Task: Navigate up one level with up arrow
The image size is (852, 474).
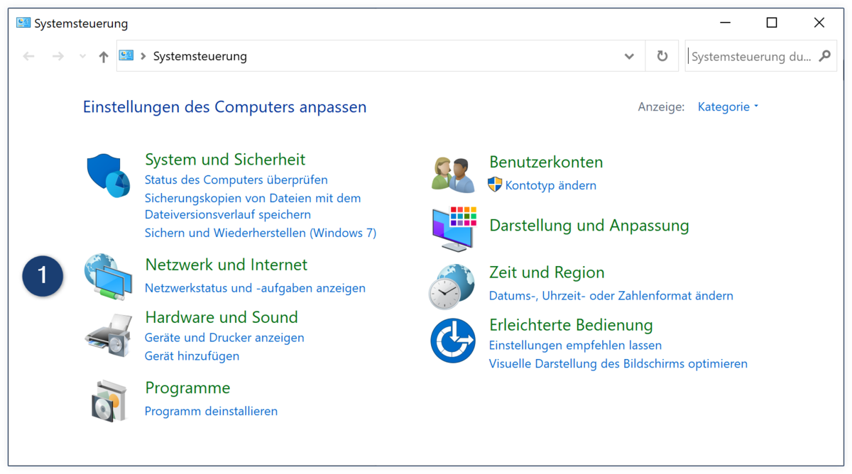Action: tap(104, 57)
